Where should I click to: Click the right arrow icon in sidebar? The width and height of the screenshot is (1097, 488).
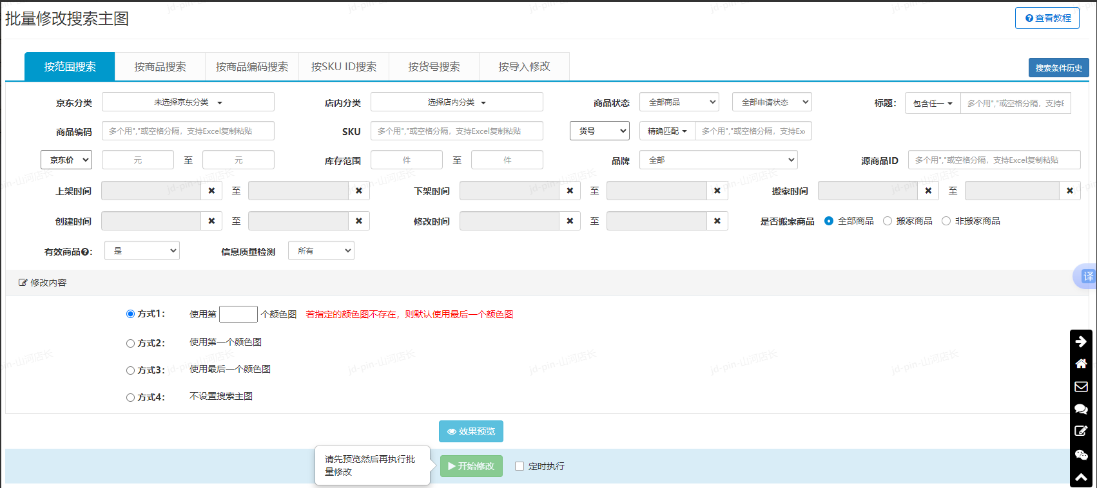coord(1081,341)
